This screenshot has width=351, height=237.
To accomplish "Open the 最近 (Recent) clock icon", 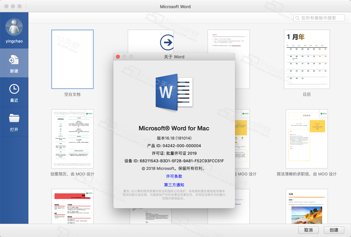I will (14, 89).
